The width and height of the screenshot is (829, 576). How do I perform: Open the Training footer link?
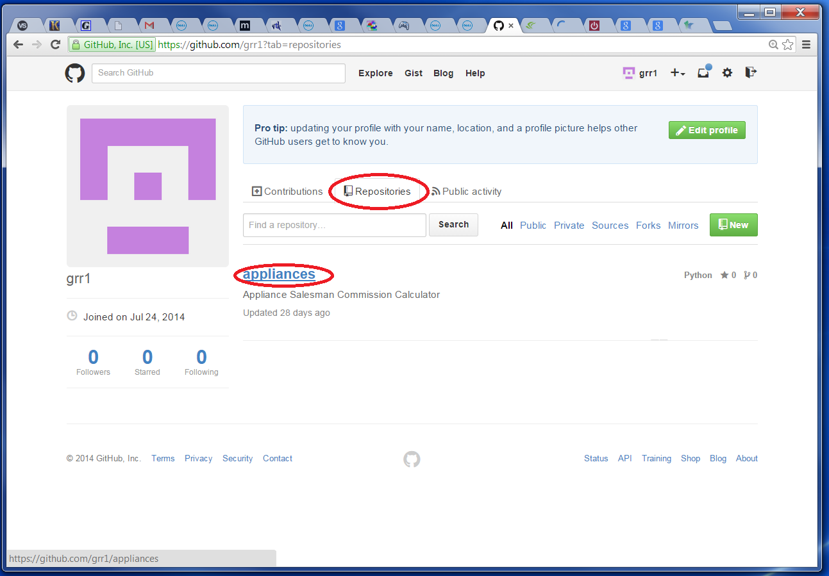657,459
